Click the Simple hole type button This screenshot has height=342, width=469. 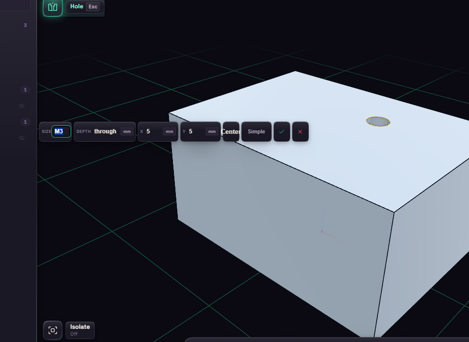click(256, 131)
